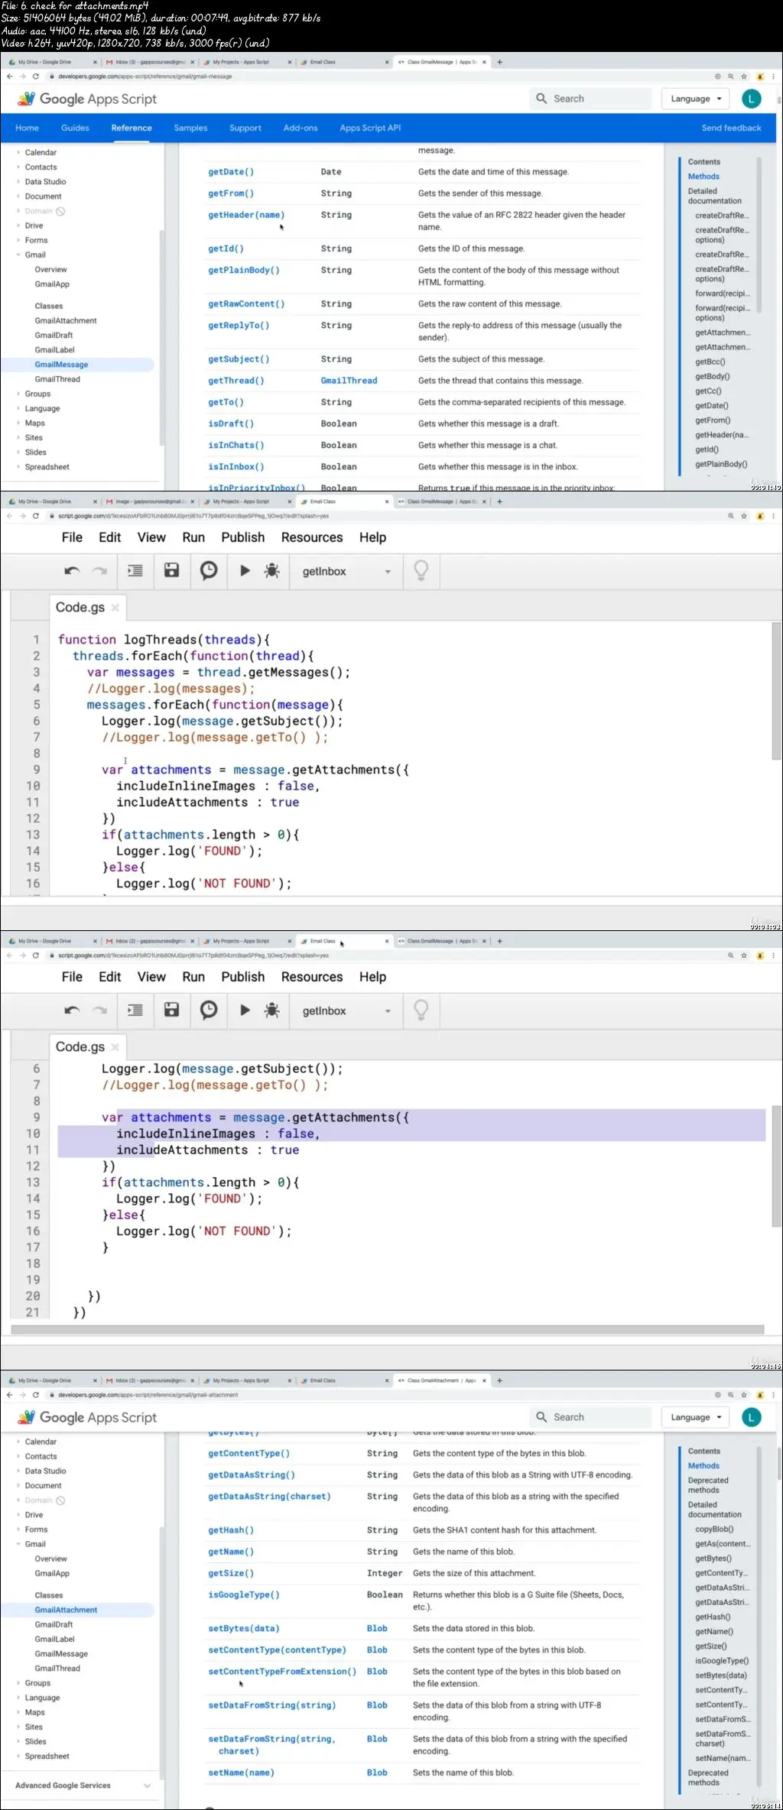This screenshot has height=1810, width=783.
Task: Click the Search field on the GmailMessage page
Action: (x=590, y=99)
